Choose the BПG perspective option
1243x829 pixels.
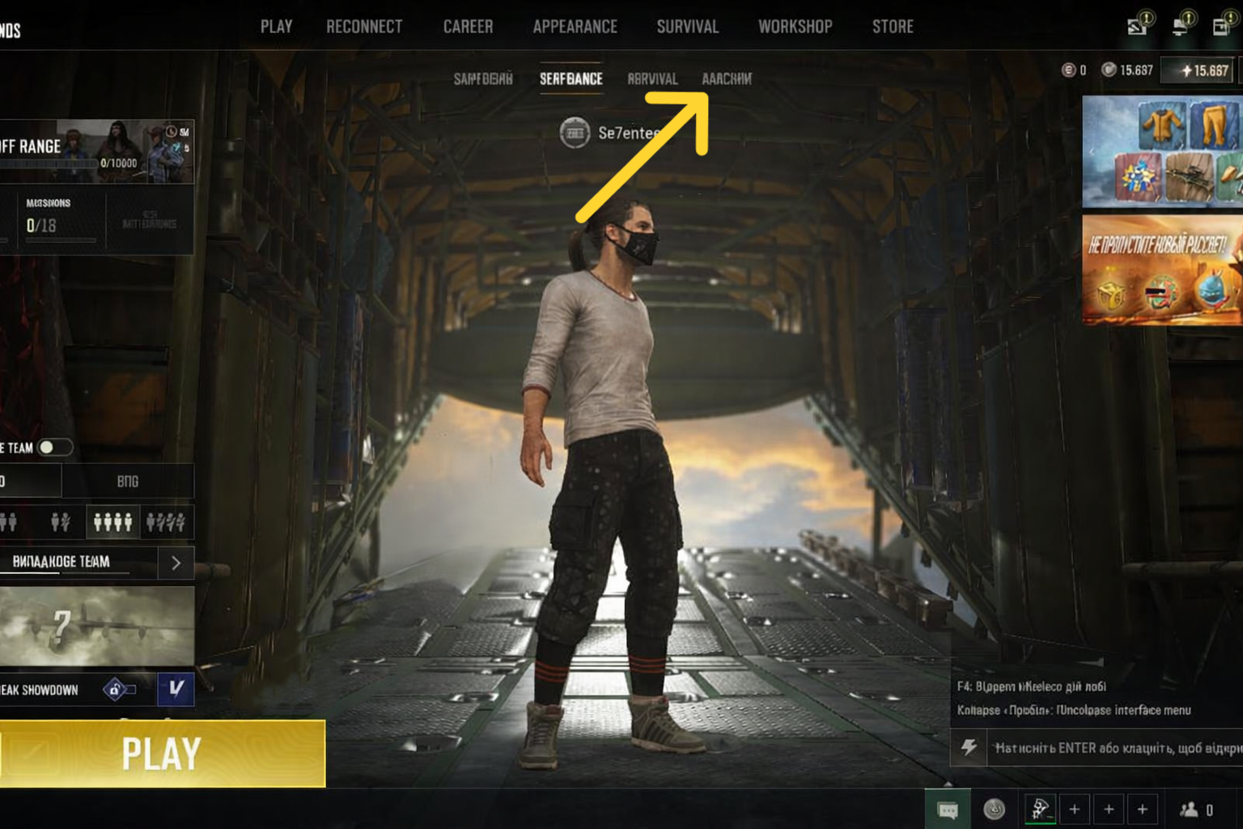point(128,481)
